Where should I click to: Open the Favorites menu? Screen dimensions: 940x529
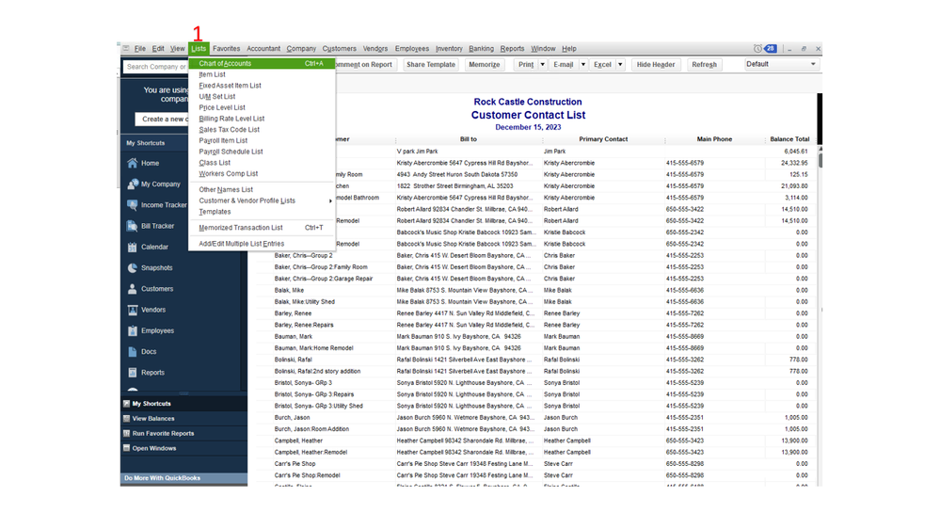[226, 49]
